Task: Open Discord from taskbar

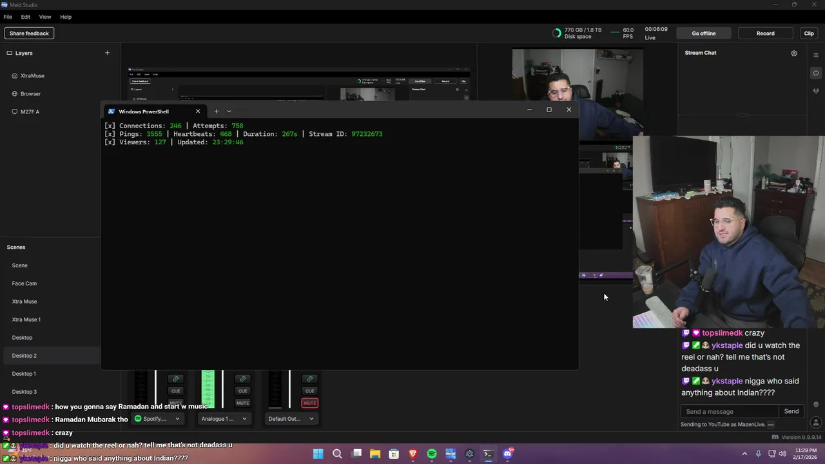Action: [x=507, y=454]
